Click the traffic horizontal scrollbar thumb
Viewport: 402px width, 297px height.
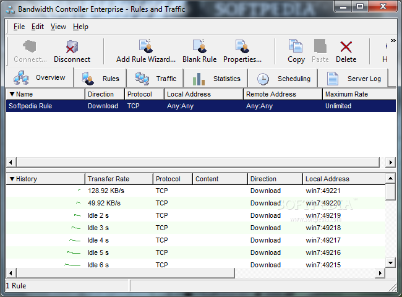(126, 273)
